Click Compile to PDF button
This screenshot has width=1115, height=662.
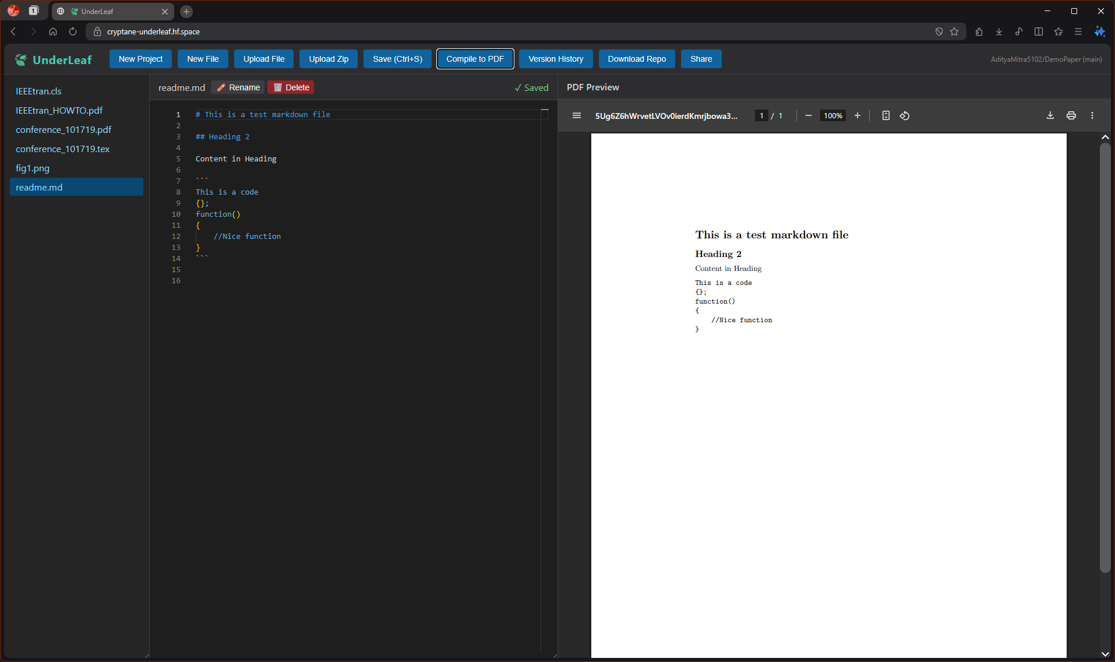(475, 59)
